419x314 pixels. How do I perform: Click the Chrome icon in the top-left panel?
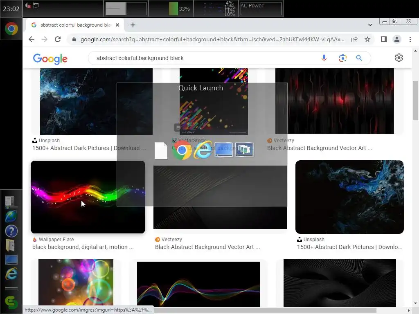coord(11,29)
